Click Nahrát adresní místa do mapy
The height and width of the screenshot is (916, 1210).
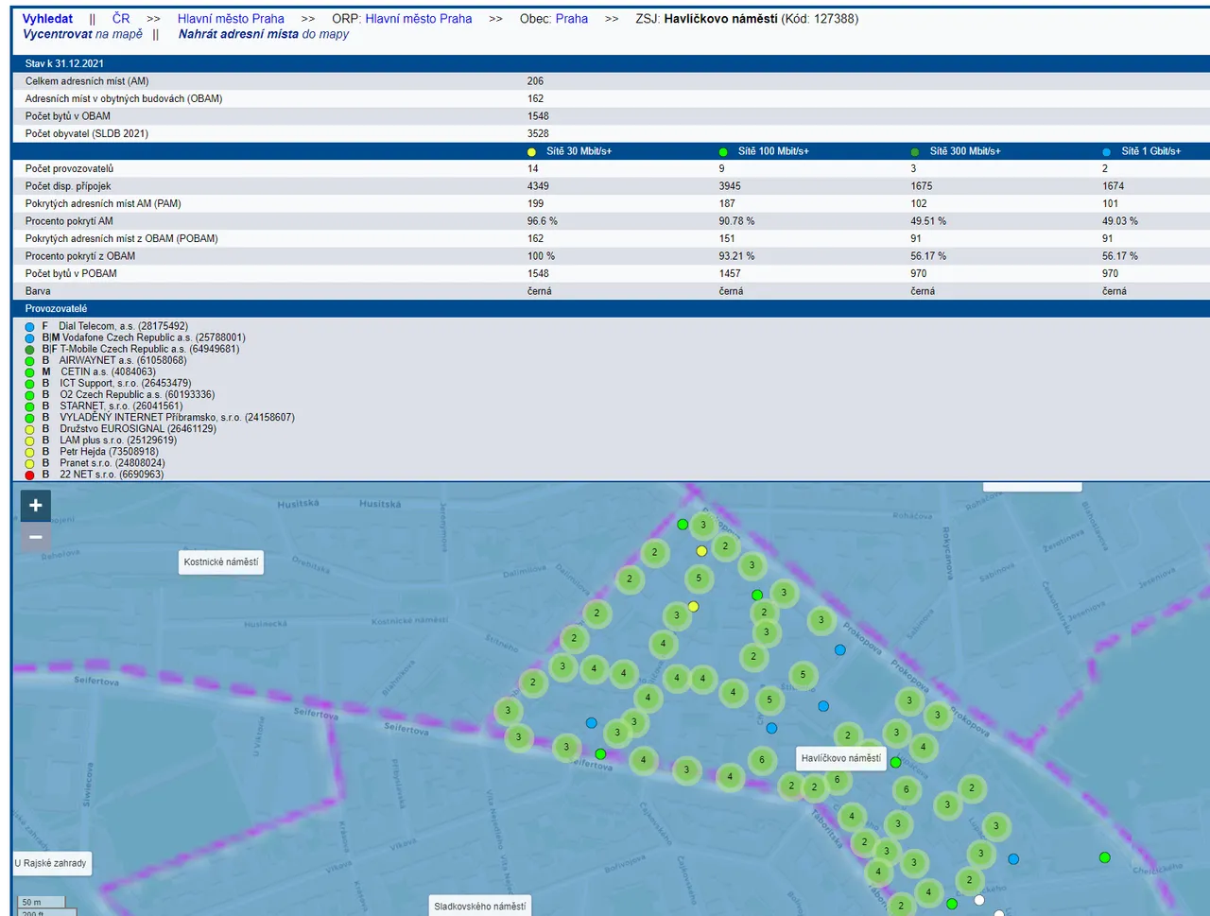pyautogui.click(x=264, y=34)
